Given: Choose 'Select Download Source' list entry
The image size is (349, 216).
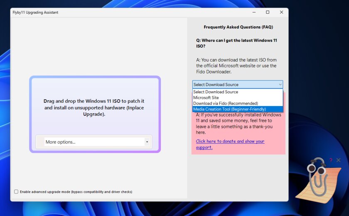Looking at the screenshot, I should click(238, 92).
